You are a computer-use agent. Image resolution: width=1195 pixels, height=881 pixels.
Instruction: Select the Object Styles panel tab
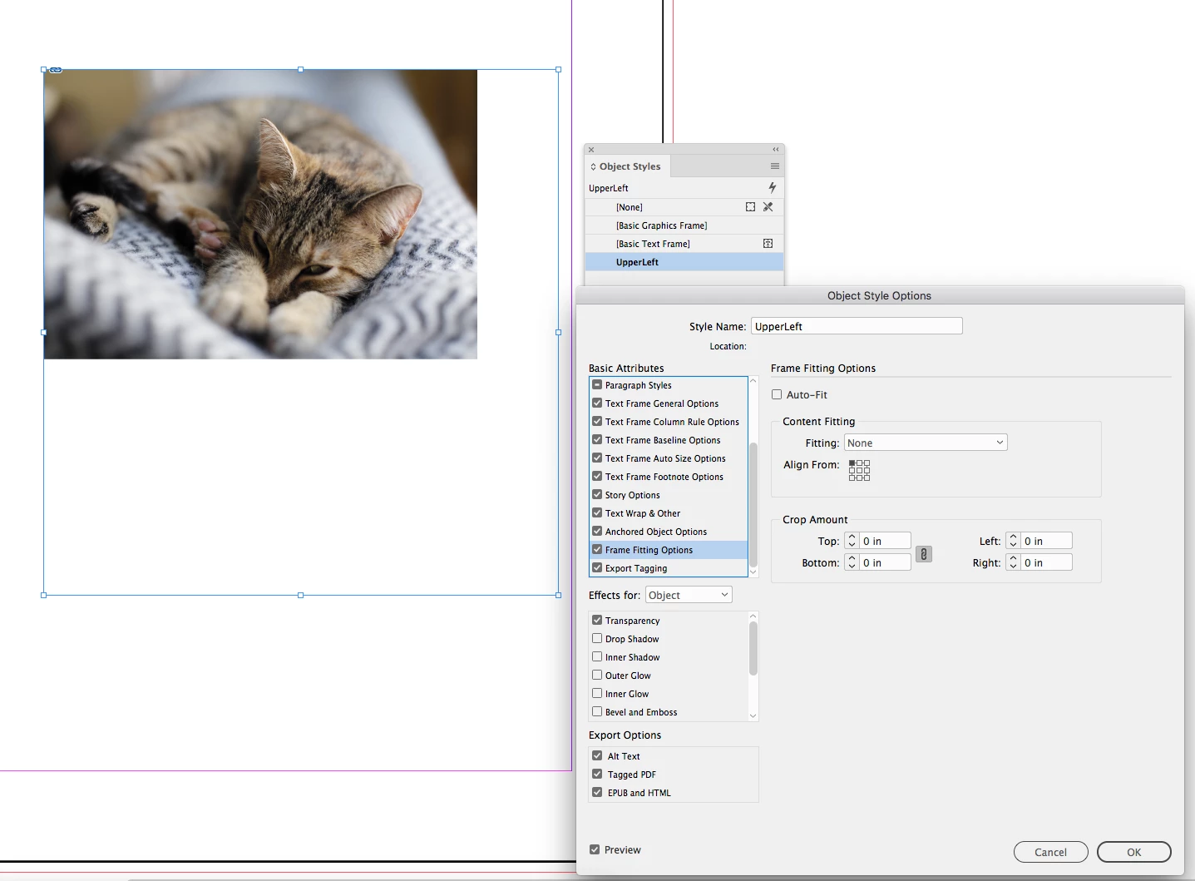(x=628, y=166)
